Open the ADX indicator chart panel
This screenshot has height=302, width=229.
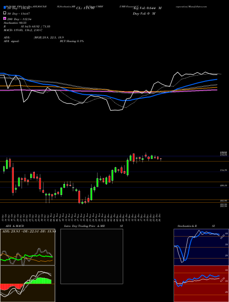click(27, 247)
